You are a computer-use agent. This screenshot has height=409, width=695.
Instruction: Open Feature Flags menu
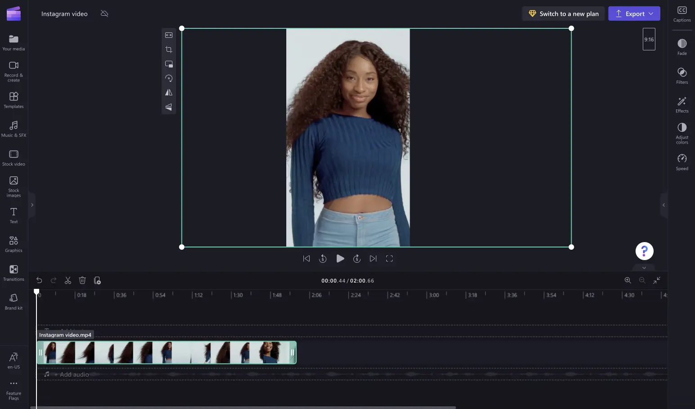(x=14, y=390)
